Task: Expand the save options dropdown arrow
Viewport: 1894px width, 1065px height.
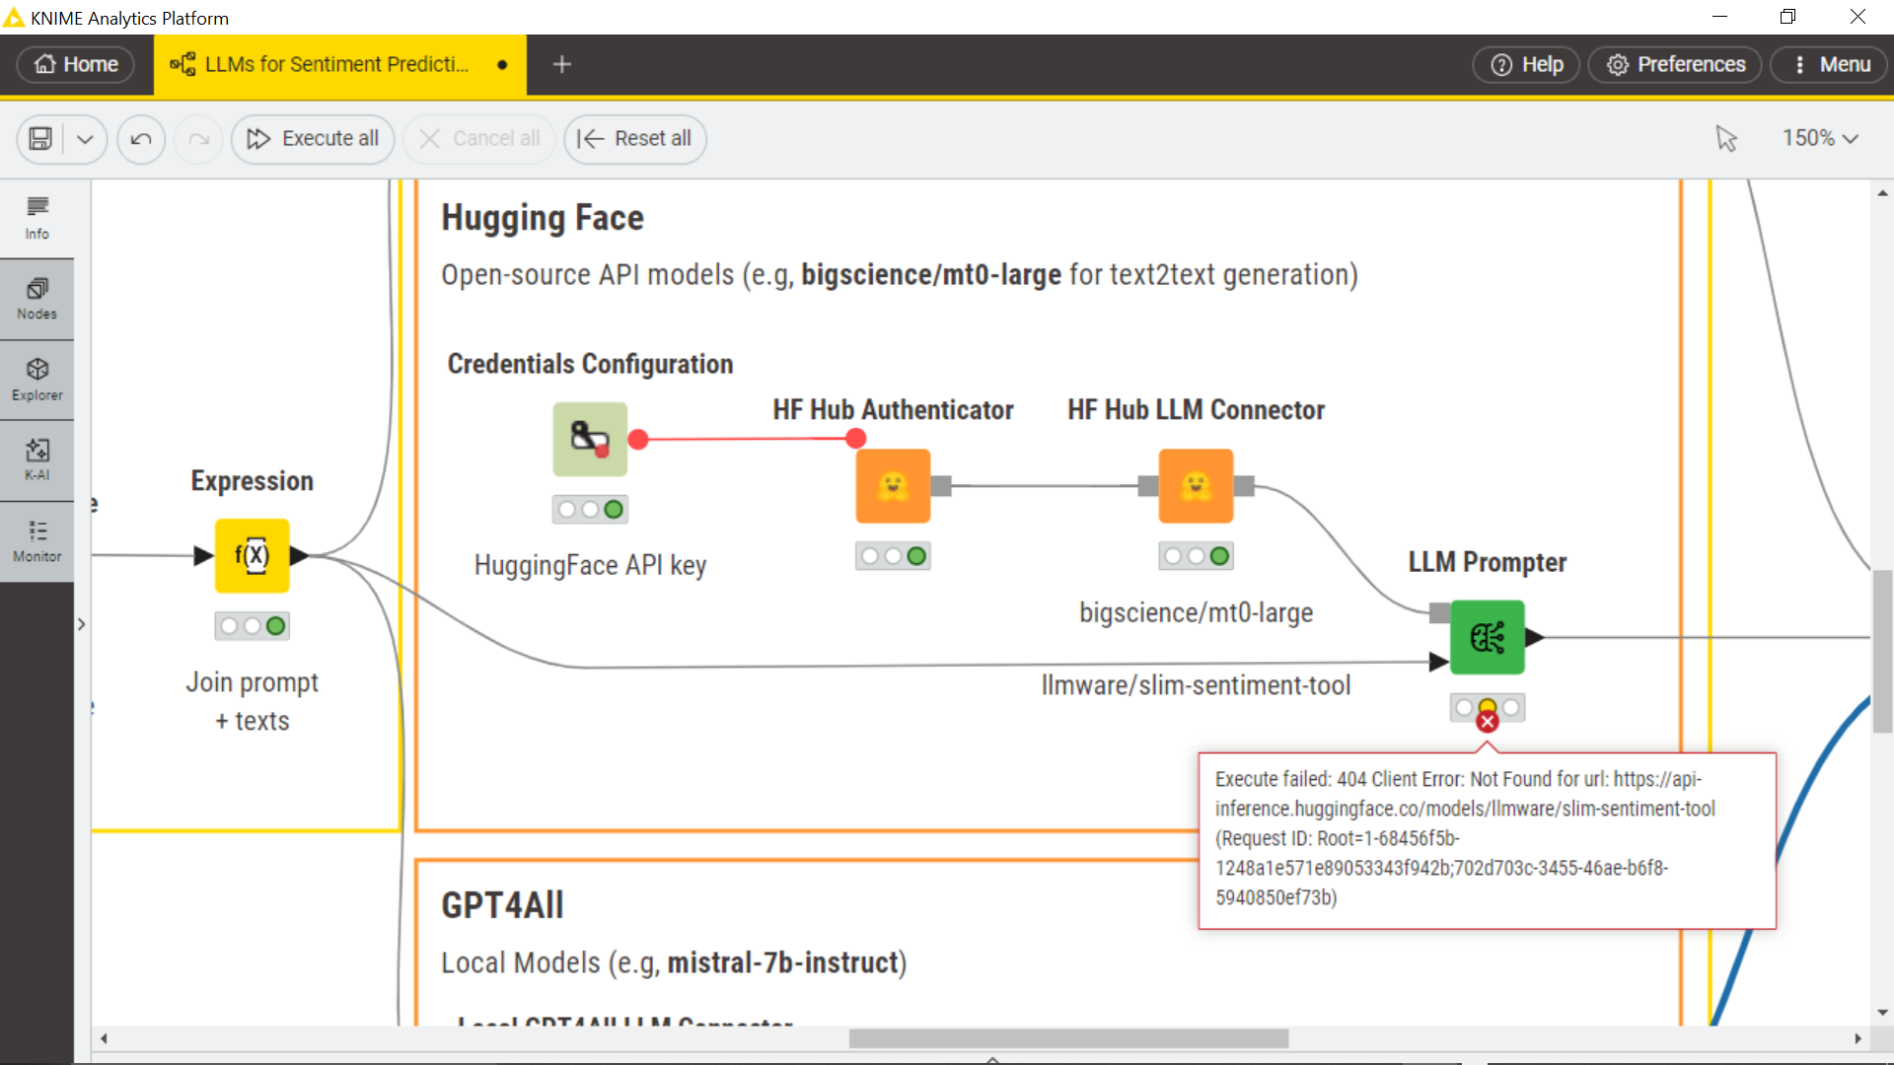Action: (86, 139)
